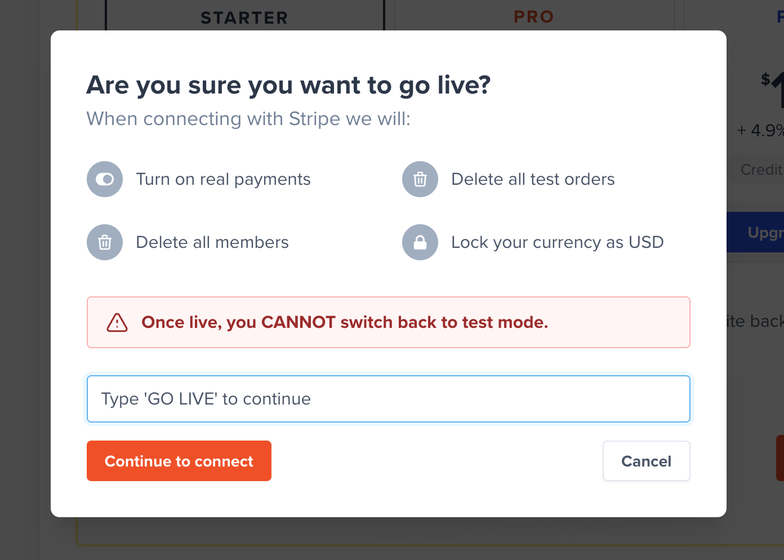Switch to the STARTER plan tab
Image resolution: width=784 pixels, height=560 pixels.
[x=244, y=17]
